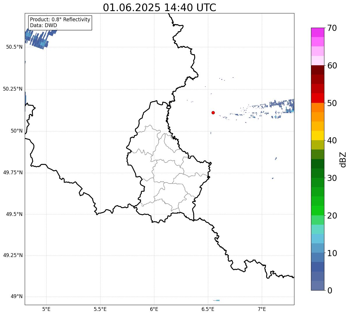Screen dimensions: 350x315
Task: Click the colorbar tick label 30
Action: coord(332,178)
